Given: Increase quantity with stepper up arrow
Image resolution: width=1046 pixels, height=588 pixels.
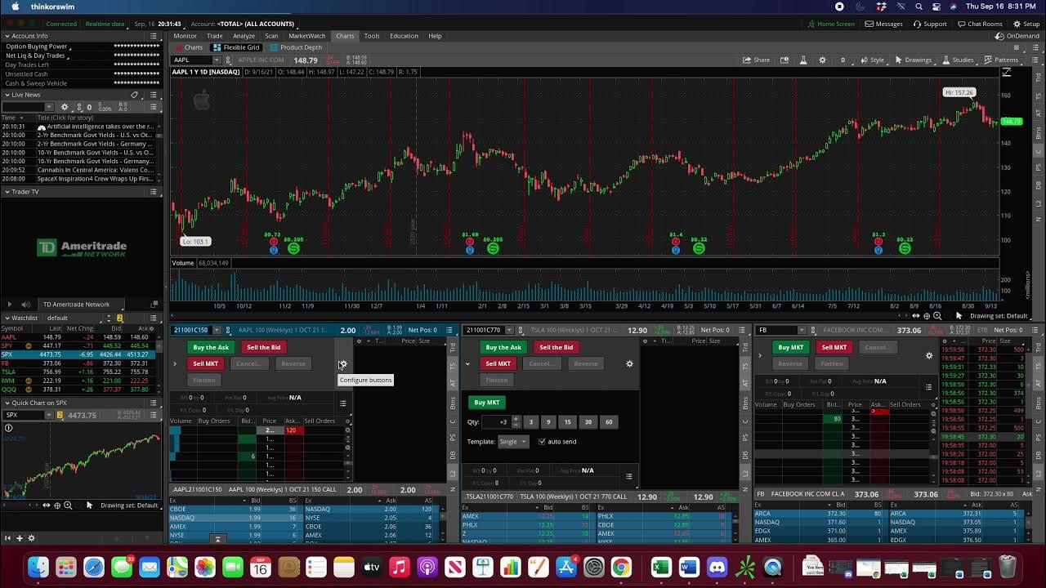Looking at the screenshot, I should [x=516, y=420].
